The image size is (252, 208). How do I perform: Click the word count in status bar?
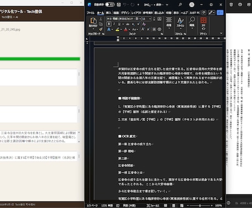(x=107, y=206)
